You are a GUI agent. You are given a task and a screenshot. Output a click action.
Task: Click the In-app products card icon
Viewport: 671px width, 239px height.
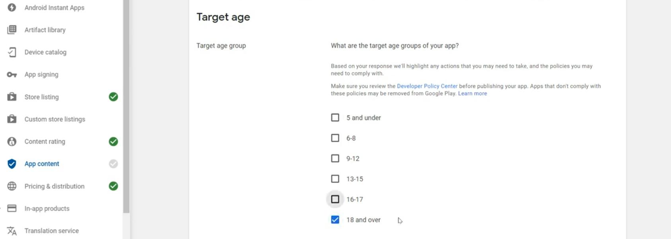(x=12, y=208)
